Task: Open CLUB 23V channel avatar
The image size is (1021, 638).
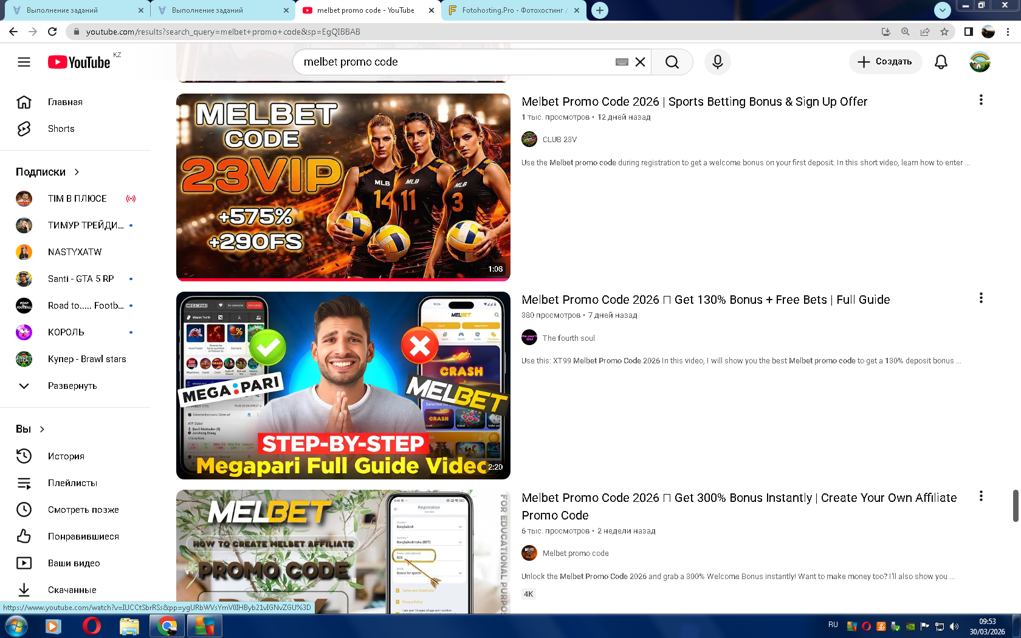Action: [x=529, y=140]
